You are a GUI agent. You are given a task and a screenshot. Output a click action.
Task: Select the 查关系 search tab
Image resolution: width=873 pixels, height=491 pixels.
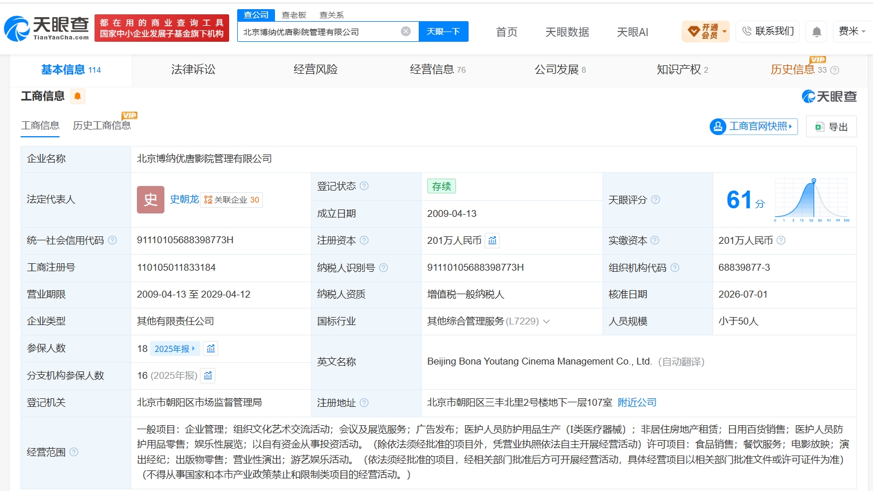tap(332, 15)
